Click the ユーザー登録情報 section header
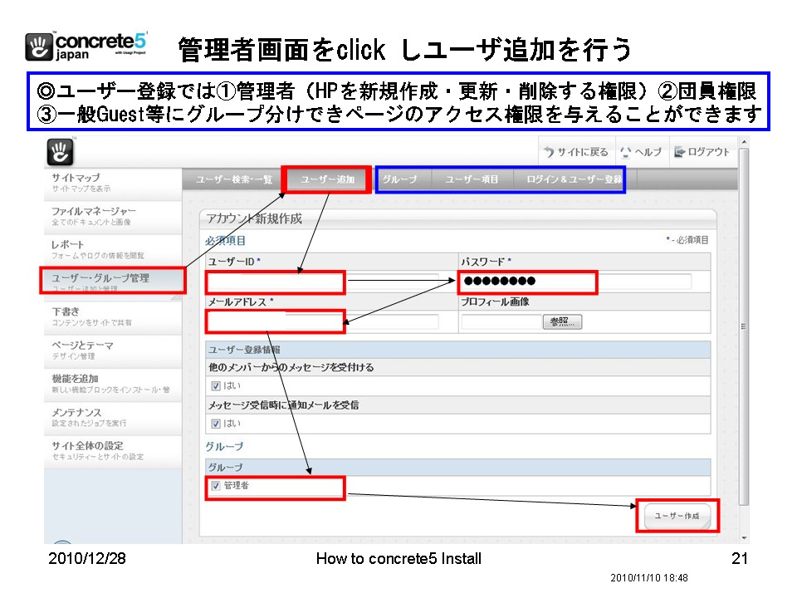Image resolution: width=797 pixels, height=598 pixels. (x=458, y=350)
